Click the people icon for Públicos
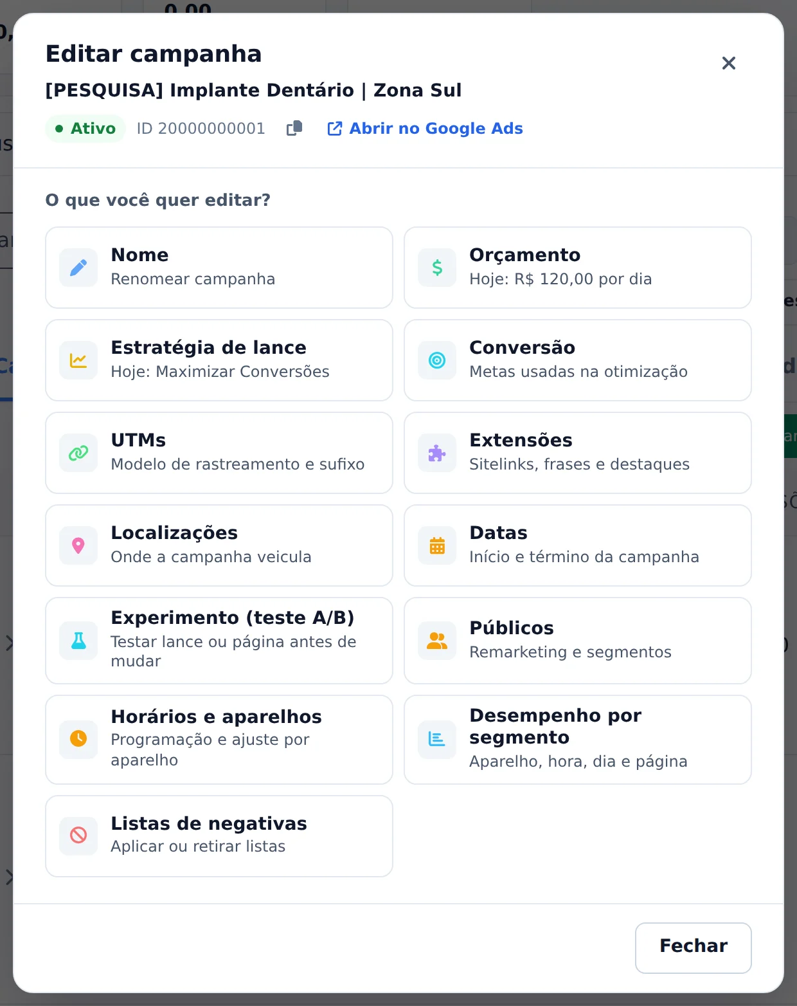Viewport: 797px width, 1006px height. pyautogui.click(x=437, y=641)
